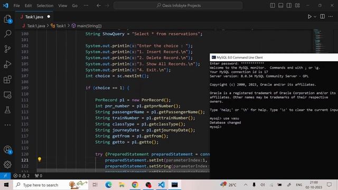Click the ENG language indicator

point(299,185)
